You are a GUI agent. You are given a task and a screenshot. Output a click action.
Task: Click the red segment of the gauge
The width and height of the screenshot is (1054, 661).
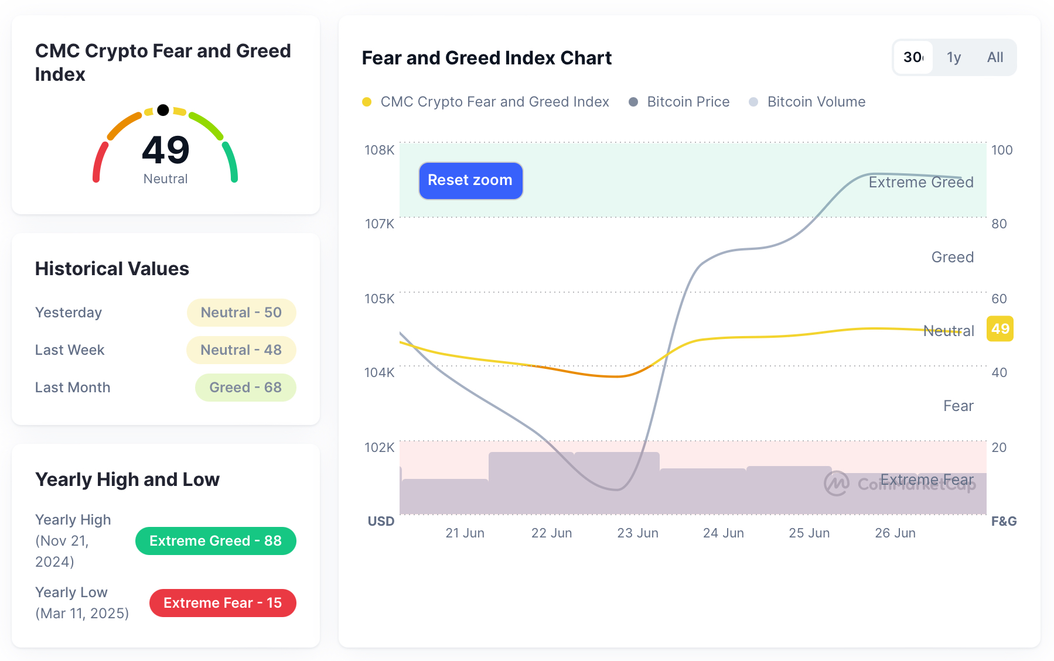99,162
